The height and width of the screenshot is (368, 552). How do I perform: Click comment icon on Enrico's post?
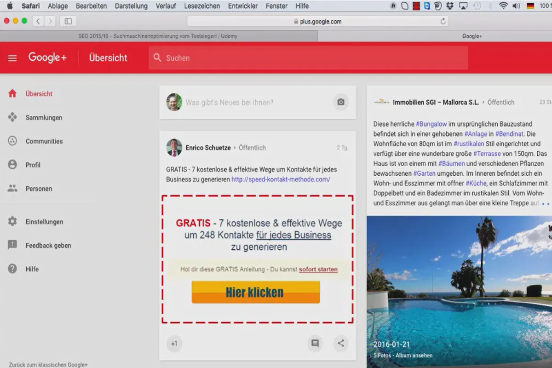(315, 343)
